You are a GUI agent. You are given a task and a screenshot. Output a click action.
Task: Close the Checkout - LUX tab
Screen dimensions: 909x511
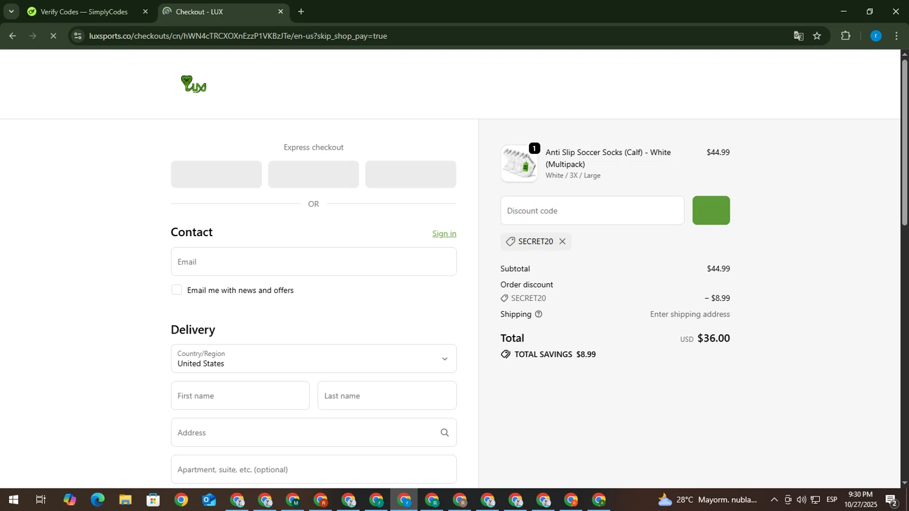point(280,12)
